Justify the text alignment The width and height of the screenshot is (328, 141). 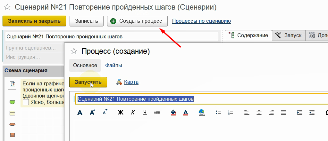tap(283, 113)
